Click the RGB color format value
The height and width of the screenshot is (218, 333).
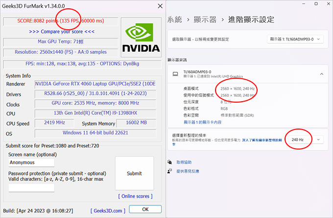coord(224,109)
